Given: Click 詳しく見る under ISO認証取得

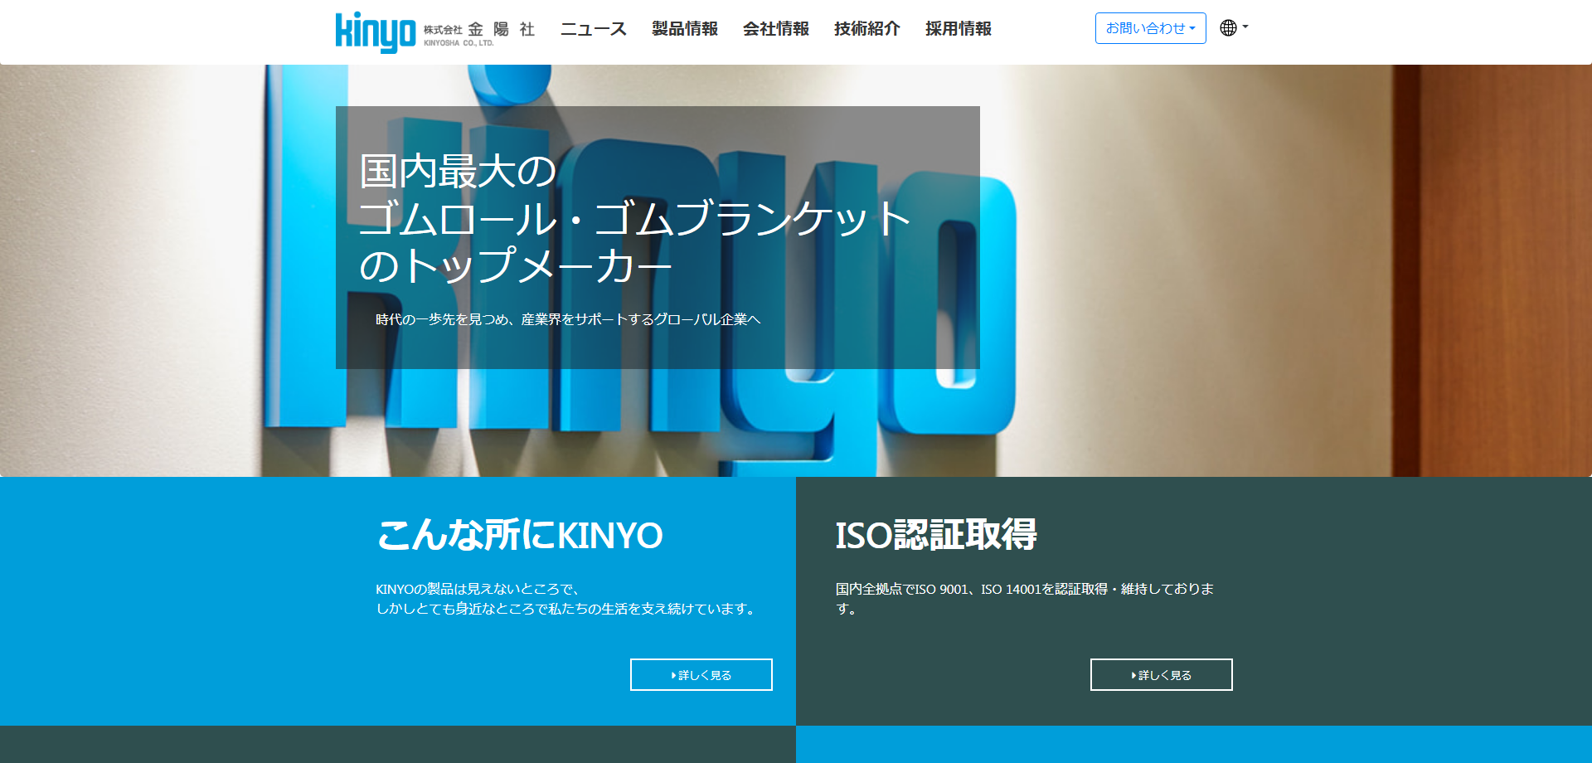Looking at the screenshot, I should 1162,675.
